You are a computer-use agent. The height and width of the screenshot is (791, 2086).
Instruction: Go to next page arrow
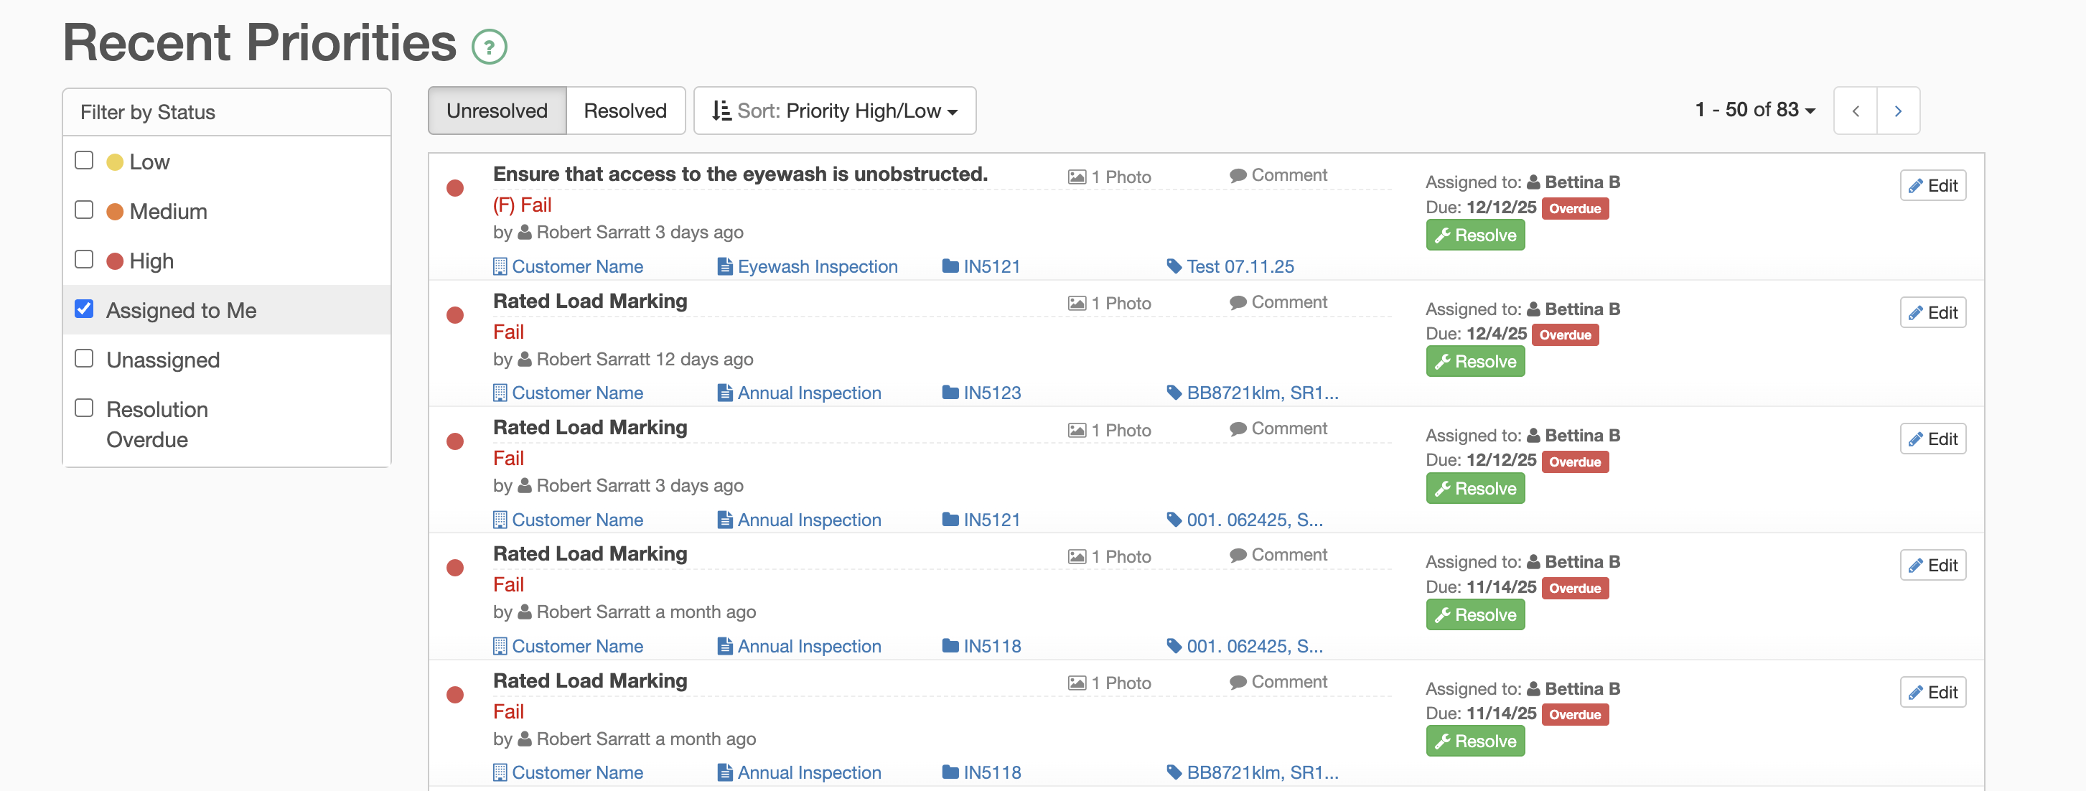point(1897,111)
